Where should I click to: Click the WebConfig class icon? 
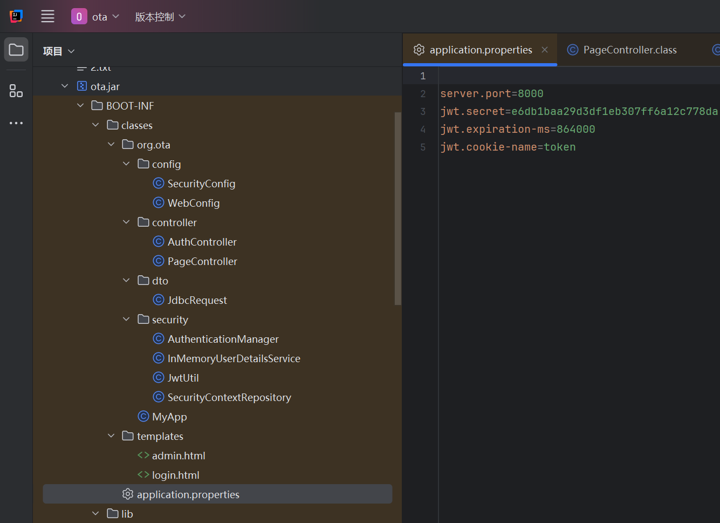pyautogui.click(x=159, y=202)
